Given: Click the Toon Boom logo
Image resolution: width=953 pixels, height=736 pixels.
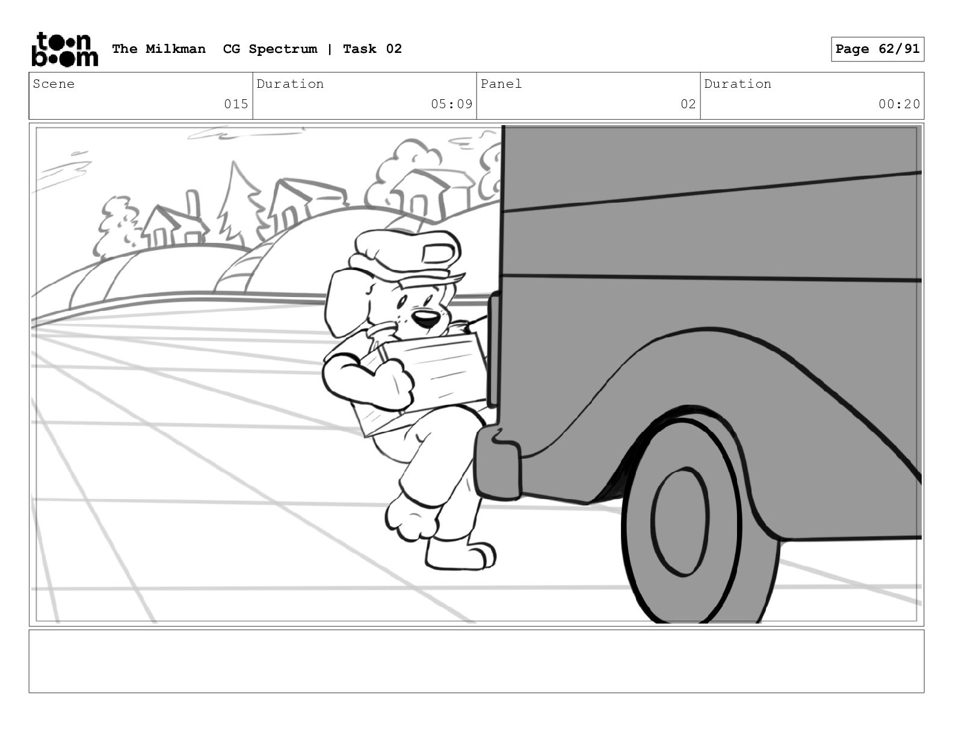Looking at the screenshot, I should 64,49.
